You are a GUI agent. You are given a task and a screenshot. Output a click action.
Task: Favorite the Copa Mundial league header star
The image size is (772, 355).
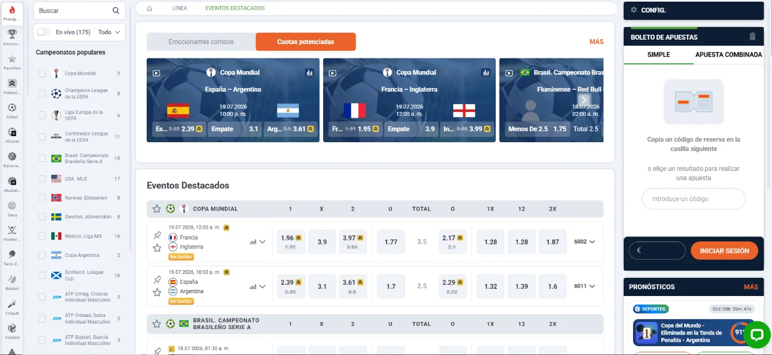pyautogui.click(x=157, y=209)
